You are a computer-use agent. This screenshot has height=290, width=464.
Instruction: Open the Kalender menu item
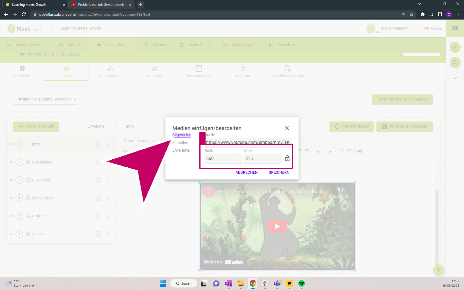point(155,45)
